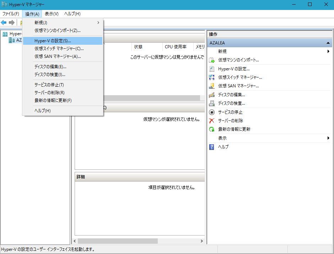This screenshot has height=254, width=334.
Task: Choose ヘルプ(H) at the bottom of dropdown menu
Action: click(x=63, y=110)
